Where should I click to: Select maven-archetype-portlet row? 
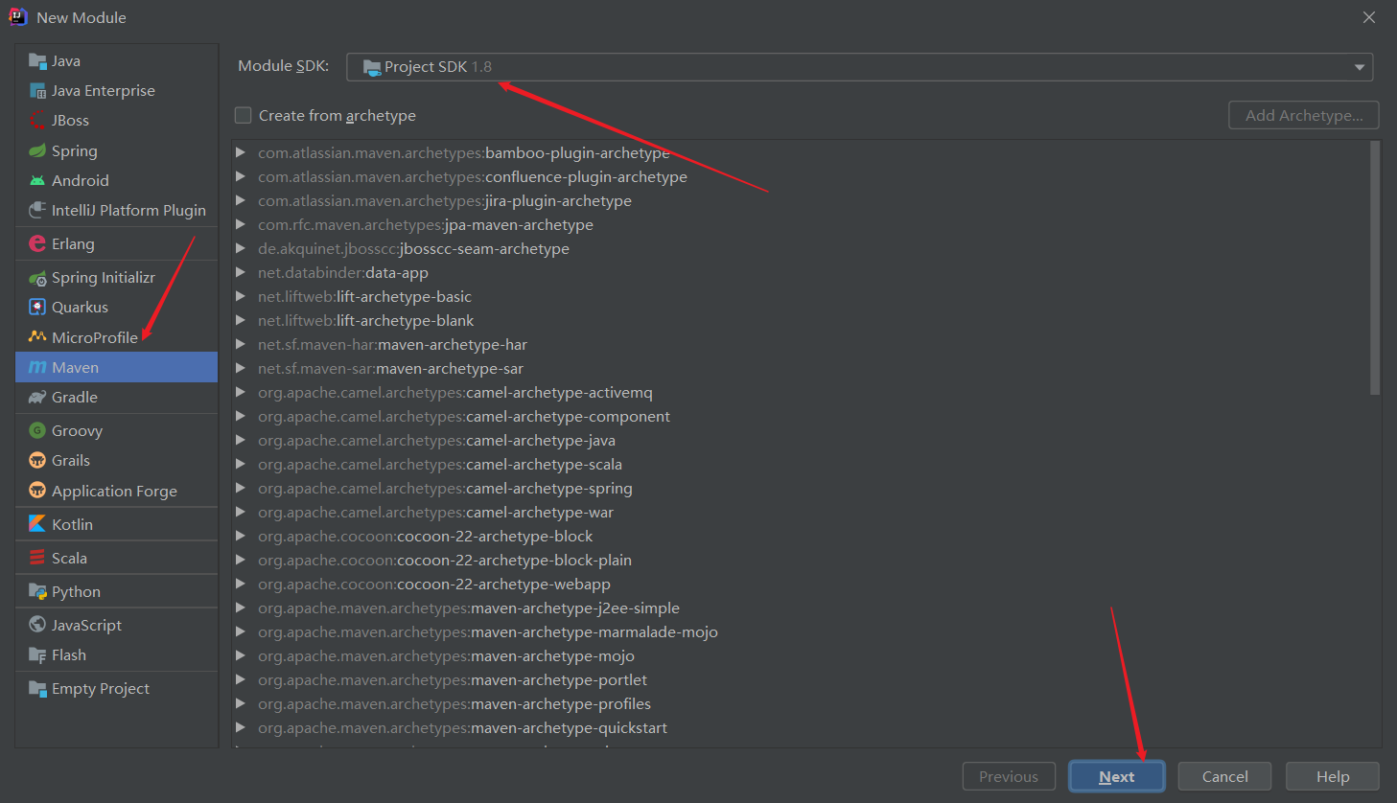802,679
